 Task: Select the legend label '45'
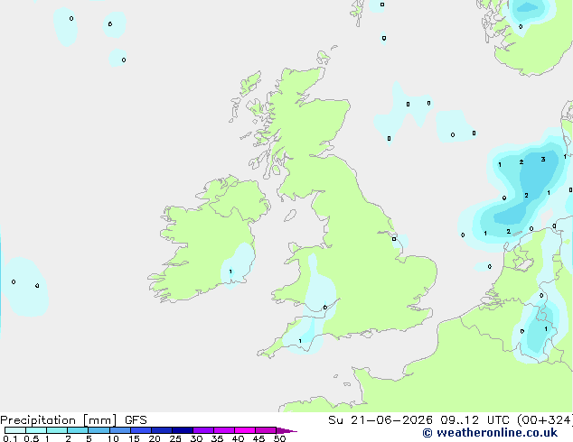(258, 438)
